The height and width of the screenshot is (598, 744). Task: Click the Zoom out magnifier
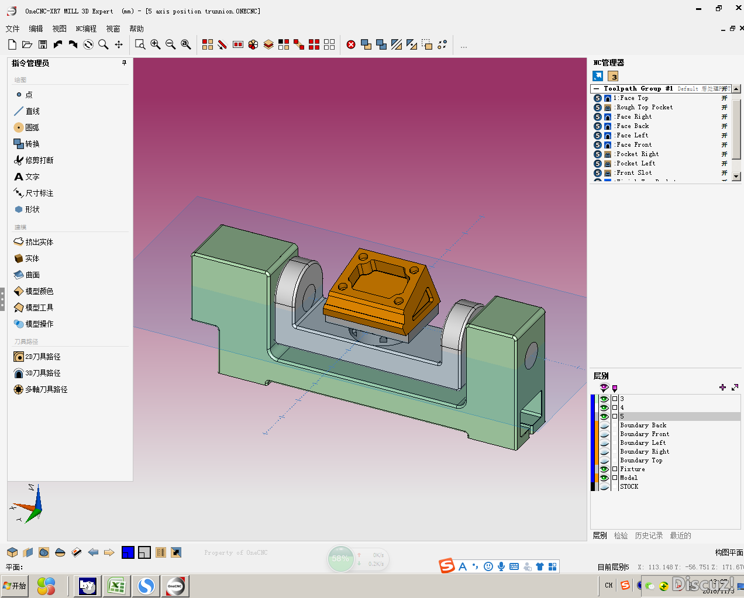[171, 44]
